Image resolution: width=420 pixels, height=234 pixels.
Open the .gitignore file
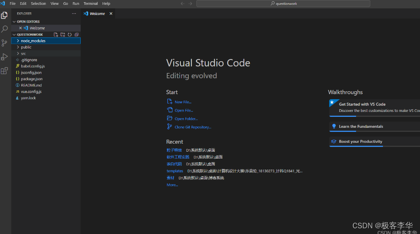[46, 60]
